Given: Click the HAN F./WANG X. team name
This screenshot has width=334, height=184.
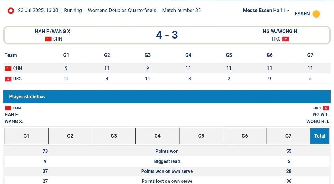Looking at the screenshot, I should point(53,32).
